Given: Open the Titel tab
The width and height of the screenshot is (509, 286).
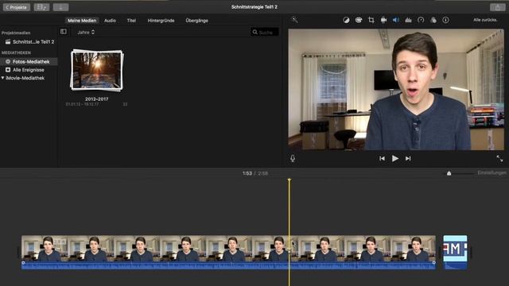Looking at the screenshot, I should click(131, 21).
